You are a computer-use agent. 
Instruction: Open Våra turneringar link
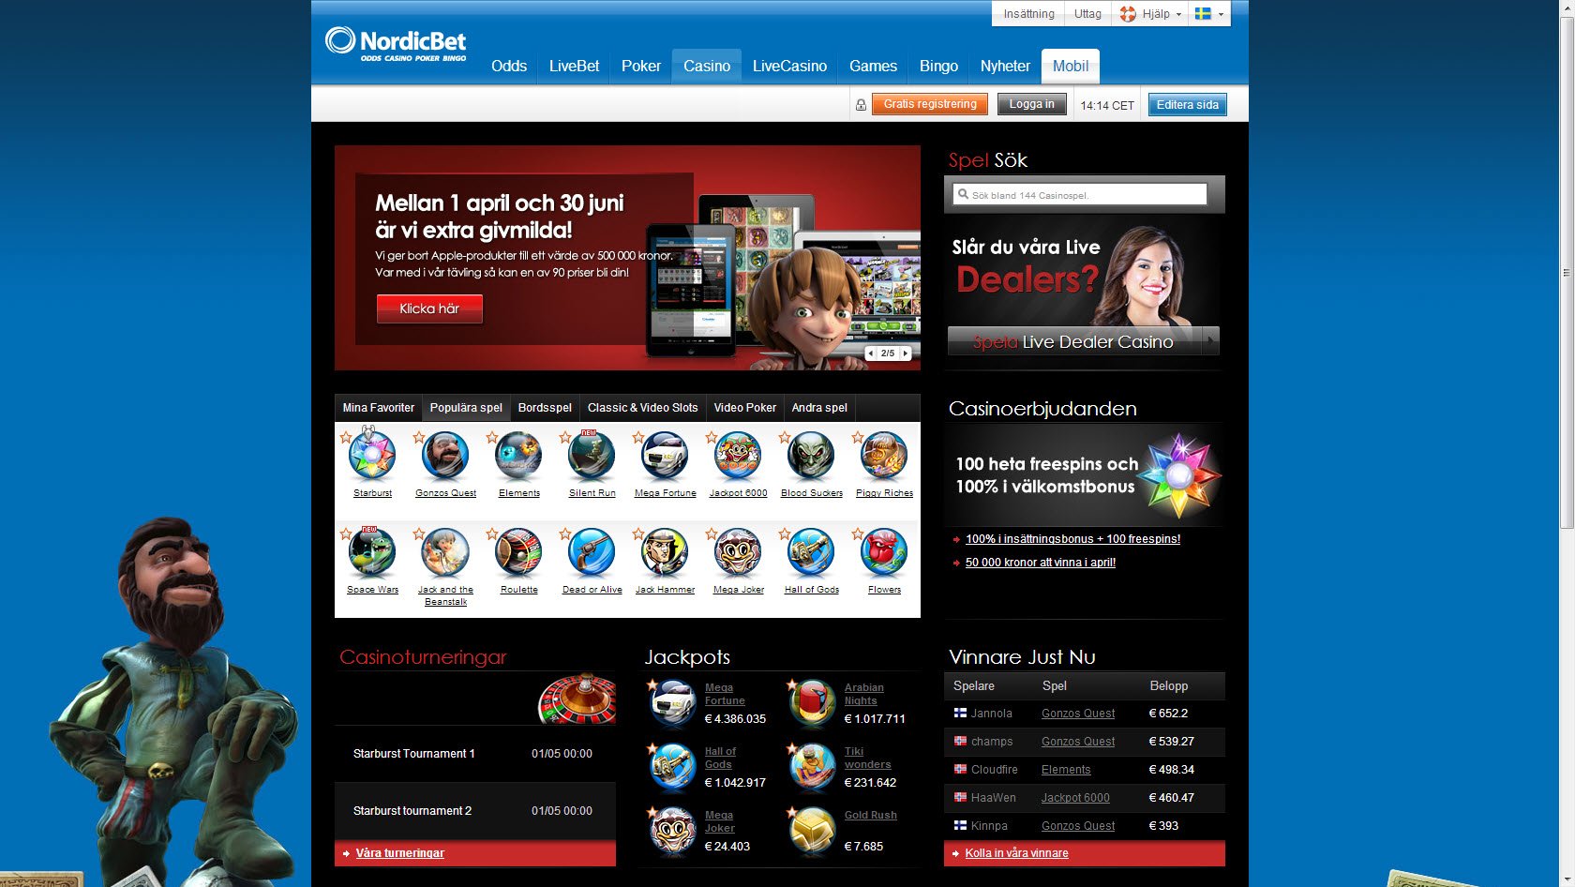click(400, 853)
